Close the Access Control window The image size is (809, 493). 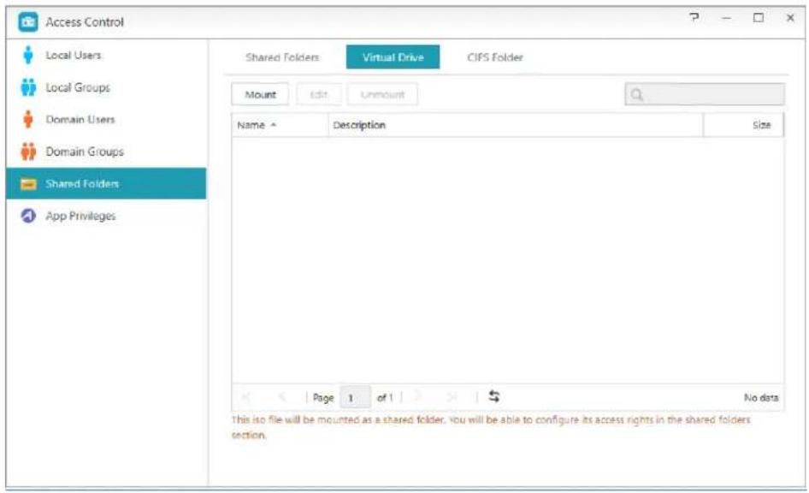790,18
